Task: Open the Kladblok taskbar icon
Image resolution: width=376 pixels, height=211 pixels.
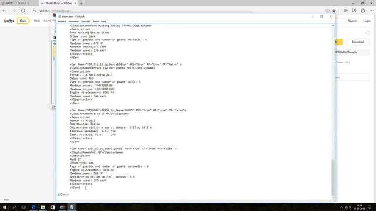Action: click(x=72, y=207)
